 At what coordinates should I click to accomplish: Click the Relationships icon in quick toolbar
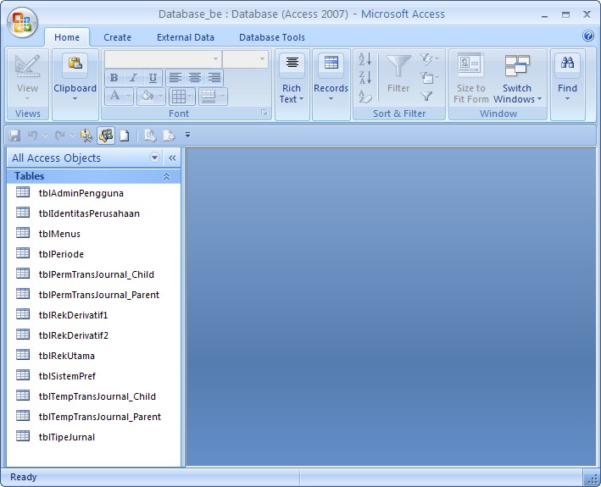tap(106, 136)
